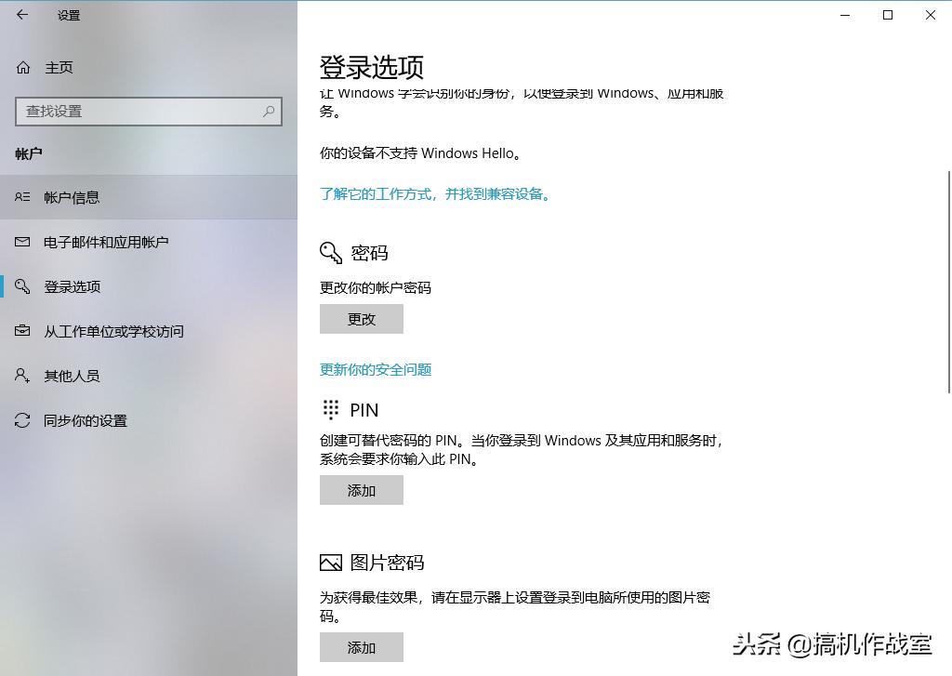The width and height of the screenshot is (952, 676).
Task: Switch to 电子邮件和应用帐户 page
Action: coord(102,242)
